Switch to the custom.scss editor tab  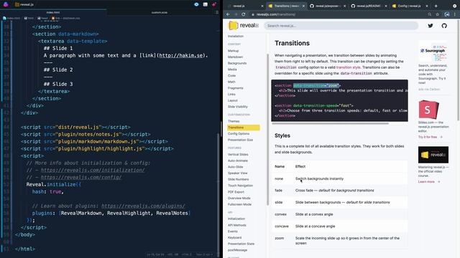coord(160,13)
